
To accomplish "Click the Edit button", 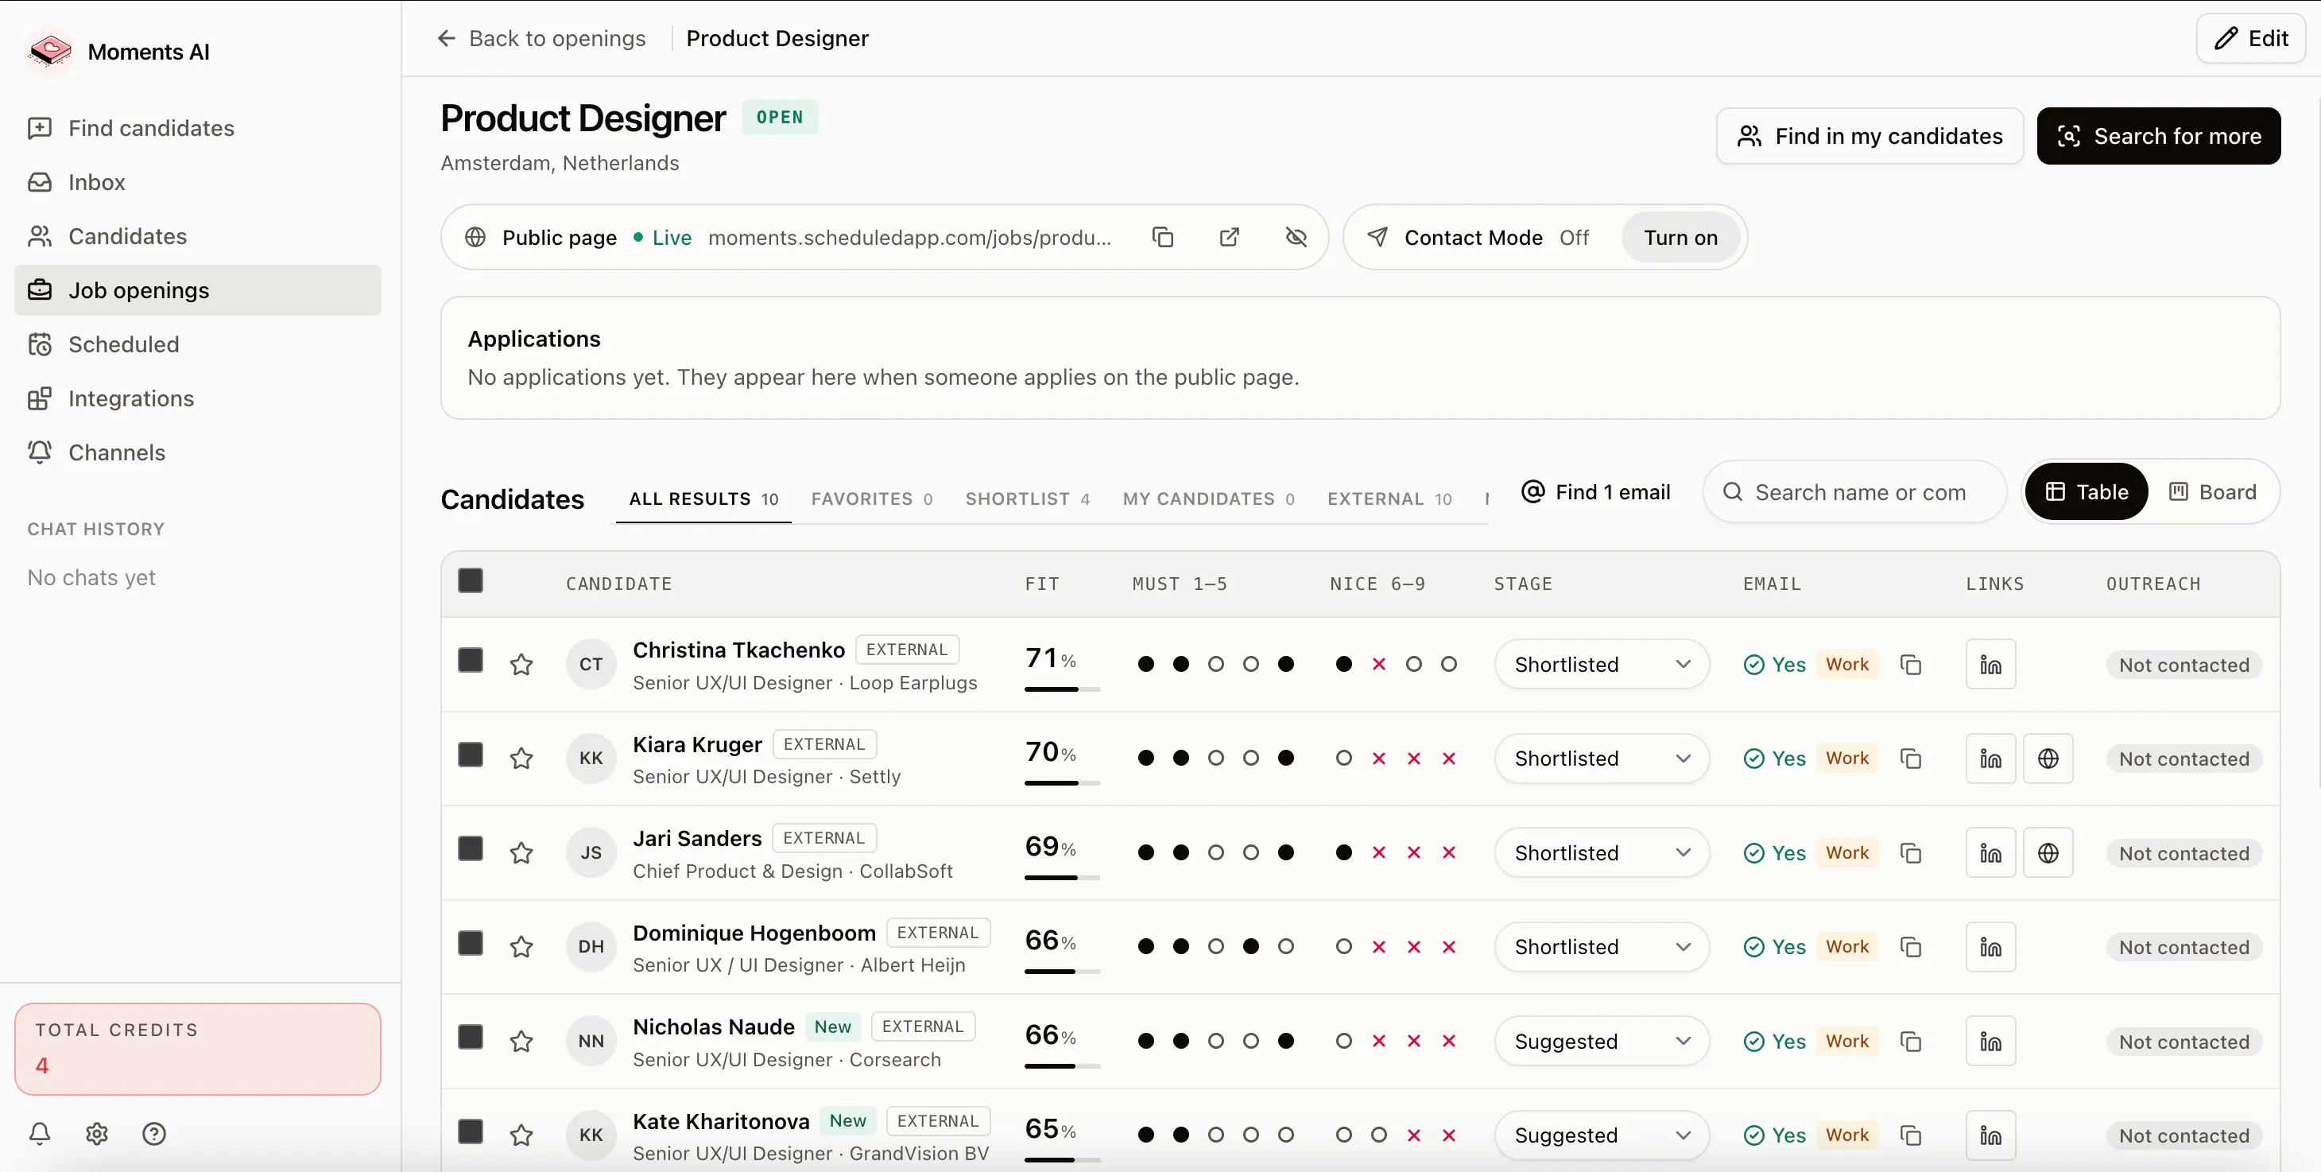I will pyautogui.click(x=2251, y=38).
